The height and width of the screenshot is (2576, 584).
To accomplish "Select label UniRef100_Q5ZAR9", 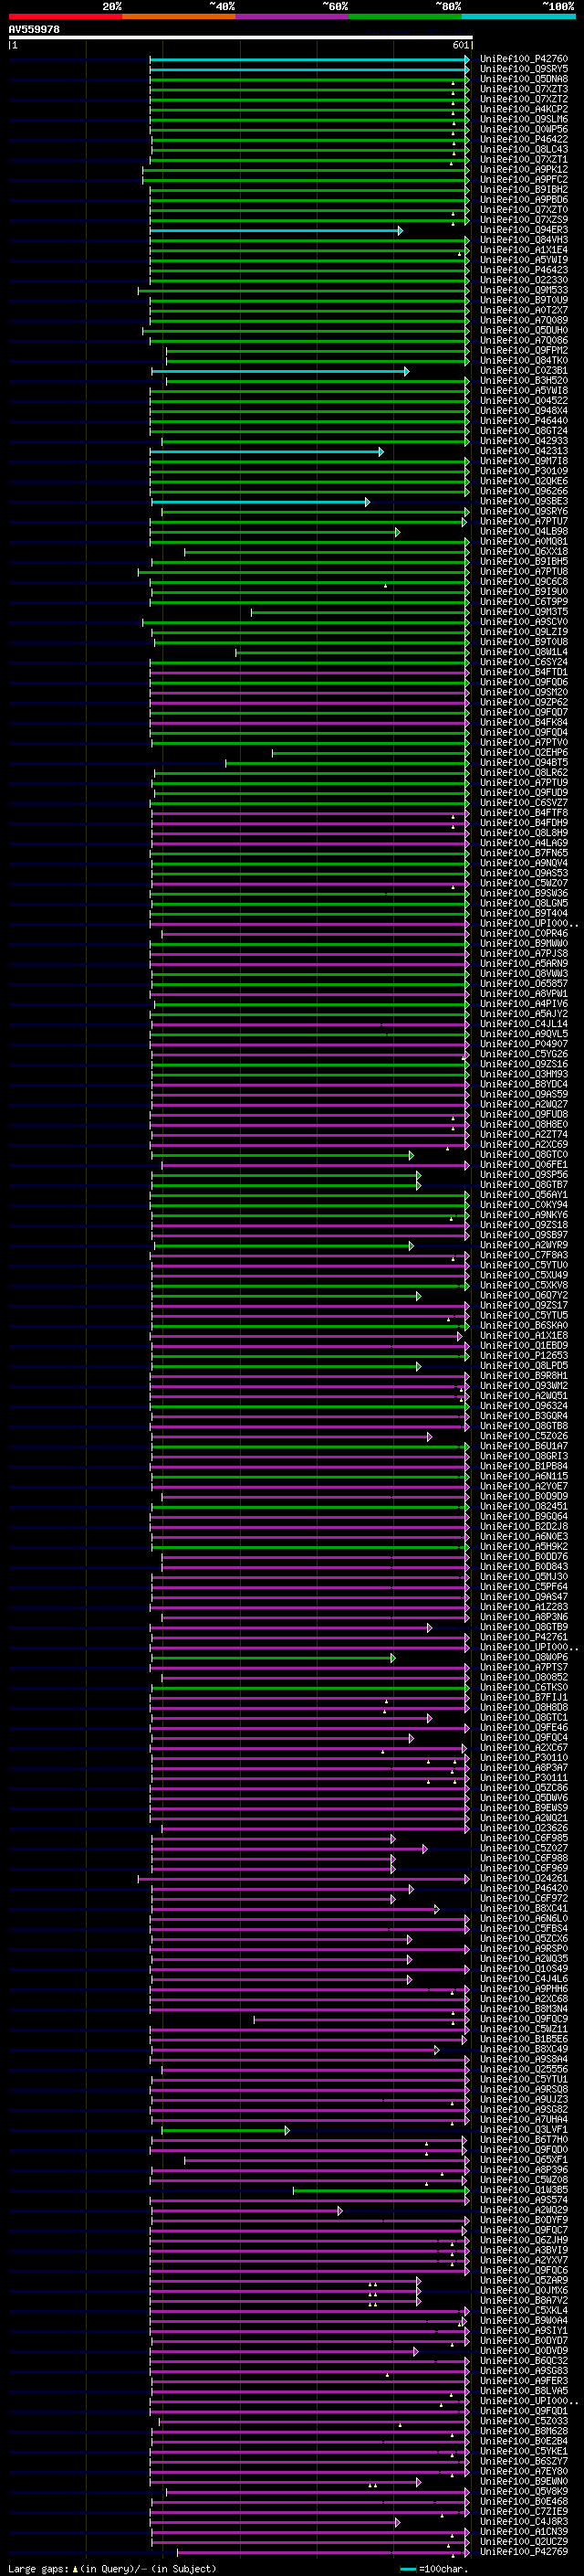I will click(x=524, y=2281).
